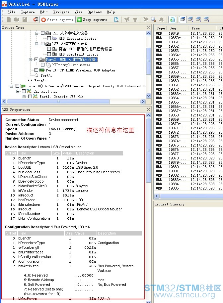The height and width of the screenshot is (303, 223).
Task: Click the find next binoculars icon
Action: coord(161,20)
